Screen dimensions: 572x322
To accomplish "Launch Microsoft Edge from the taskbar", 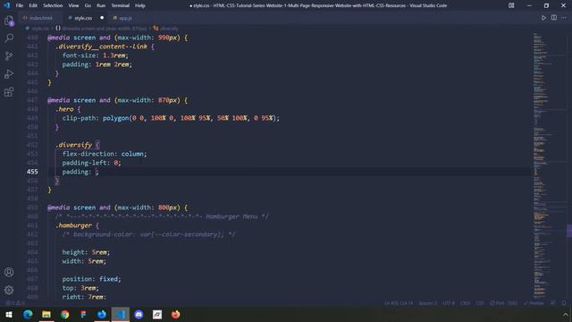I will [28, 314].
